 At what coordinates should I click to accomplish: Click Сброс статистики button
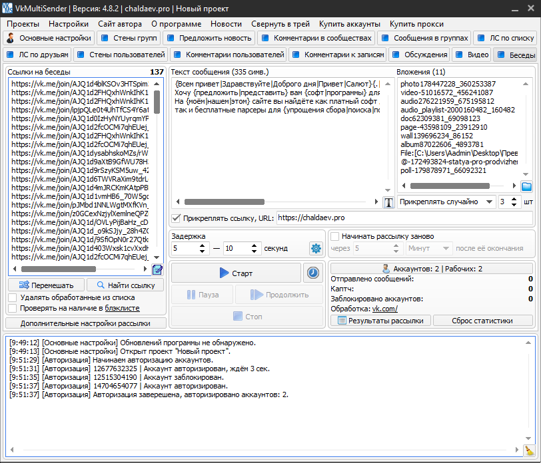(x=482, y=321)
